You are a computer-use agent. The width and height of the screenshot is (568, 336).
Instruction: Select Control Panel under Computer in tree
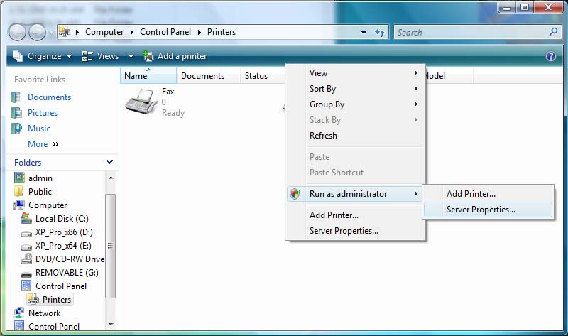click(61, 286)
